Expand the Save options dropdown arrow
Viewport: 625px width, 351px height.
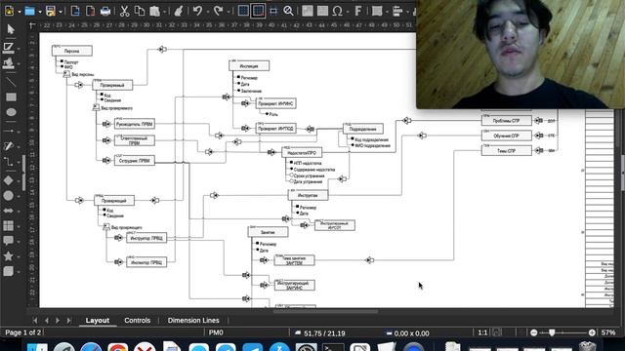click(61, 12)
